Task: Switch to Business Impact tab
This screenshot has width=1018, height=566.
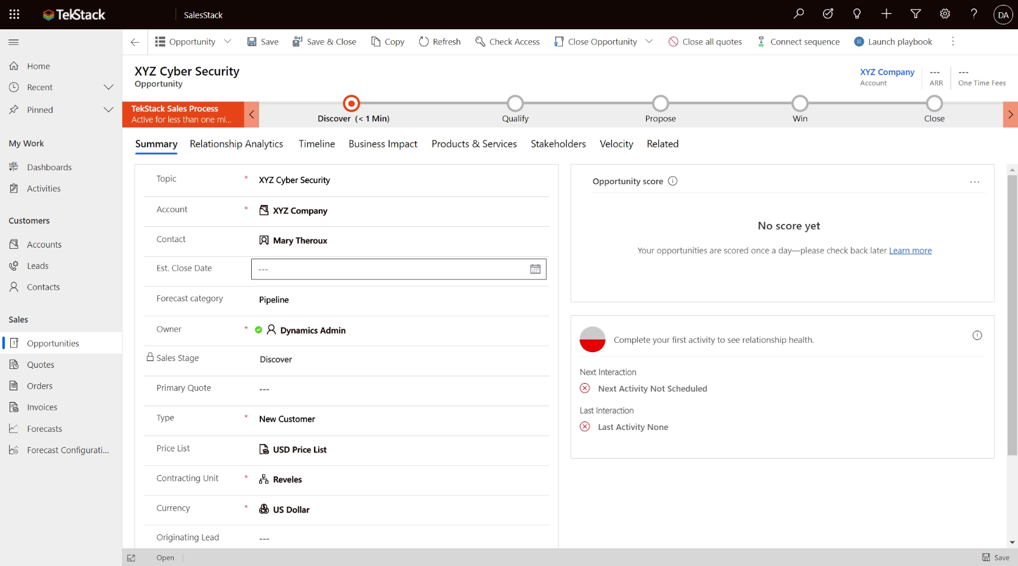Action: click(x=383, y=144)
